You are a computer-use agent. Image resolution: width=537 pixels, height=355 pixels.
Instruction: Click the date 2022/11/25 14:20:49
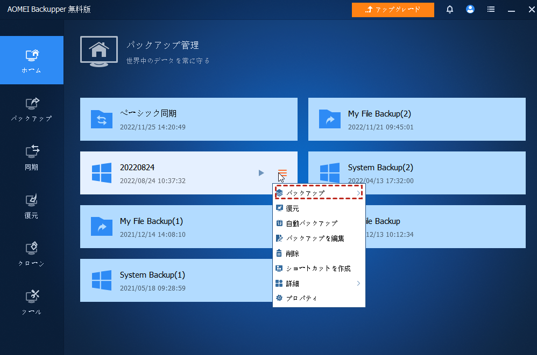coord(153,127)
